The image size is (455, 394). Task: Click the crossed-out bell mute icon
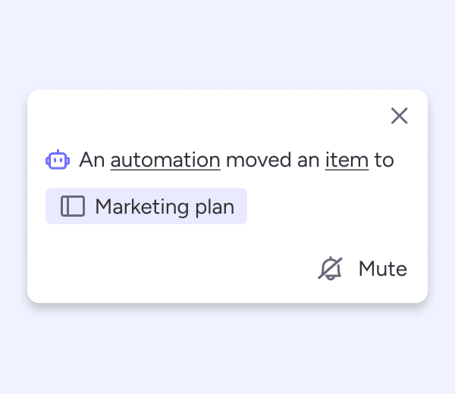[330, 268]
